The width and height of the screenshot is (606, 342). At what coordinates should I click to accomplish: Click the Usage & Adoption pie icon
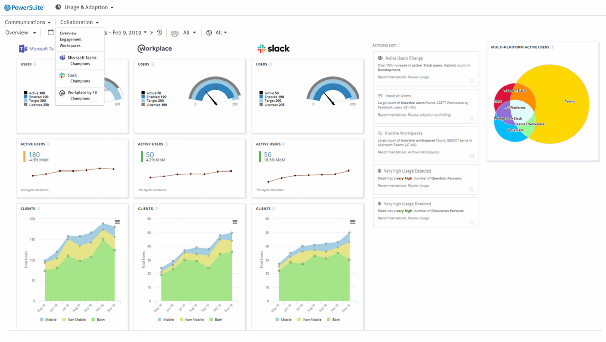pos(58,7)
